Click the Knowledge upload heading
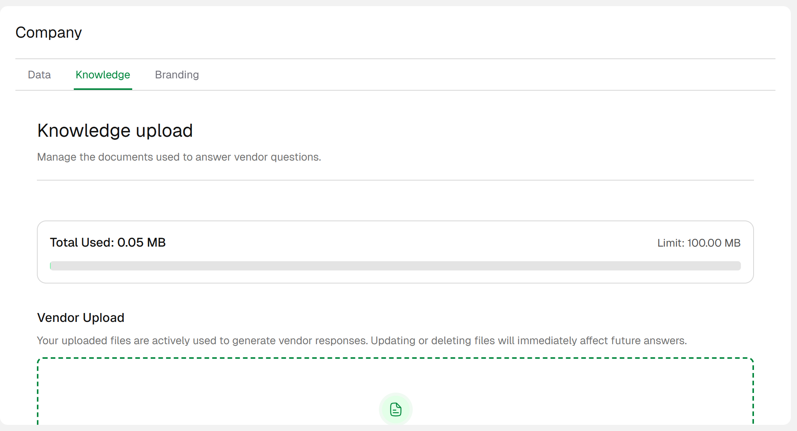This screenshot has width=797, height=431. [x=115, y=131]
